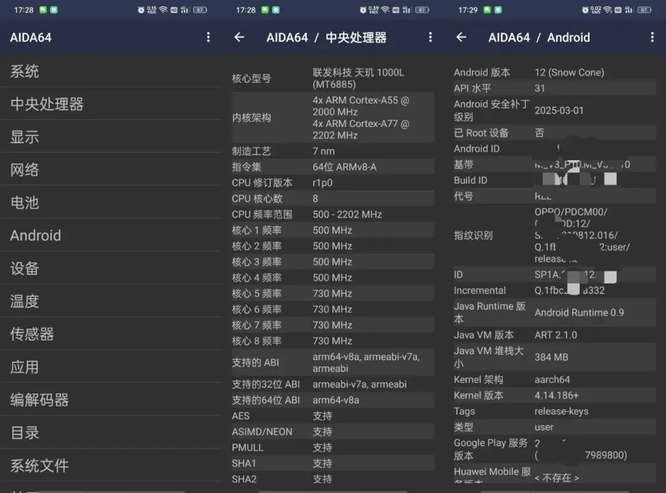The width and height of the screenshot is (666, 493).
Task: Tap CPU 修订版本 r1p0 row
Action: (x=333, y=182)
